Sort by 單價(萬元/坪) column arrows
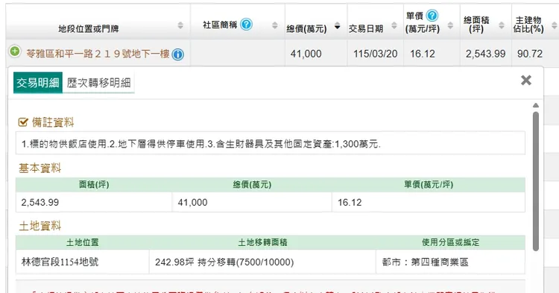 450,25
